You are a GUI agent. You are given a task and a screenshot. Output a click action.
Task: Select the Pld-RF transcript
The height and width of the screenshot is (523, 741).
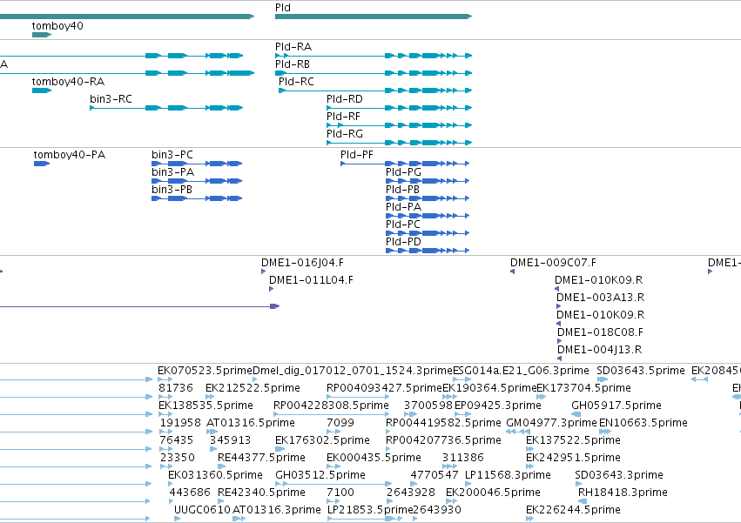400,125
